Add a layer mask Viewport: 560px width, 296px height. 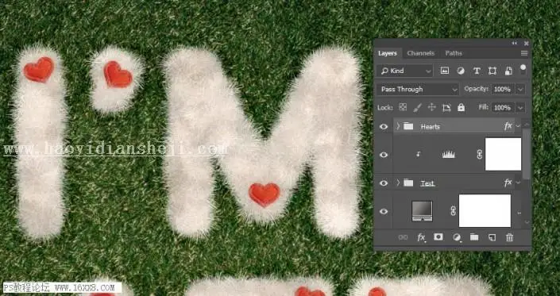tap(438, 236)
